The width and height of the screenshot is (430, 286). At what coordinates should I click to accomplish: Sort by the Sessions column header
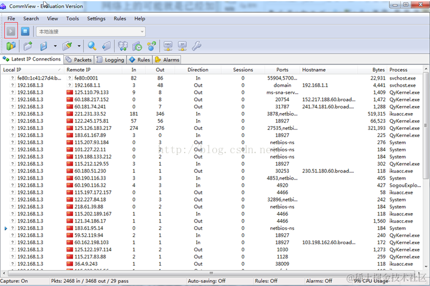click(243, 70)
